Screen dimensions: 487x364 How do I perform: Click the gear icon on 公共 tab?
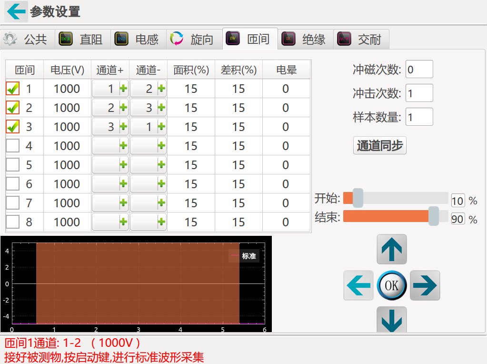tap(10, 39)
